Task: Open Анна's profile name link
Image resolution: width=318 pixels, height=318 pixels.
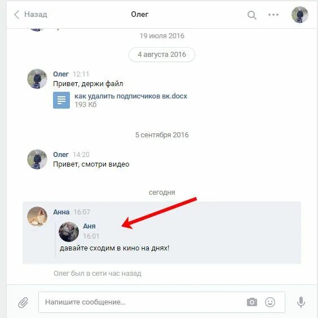Action: point(61,212)
